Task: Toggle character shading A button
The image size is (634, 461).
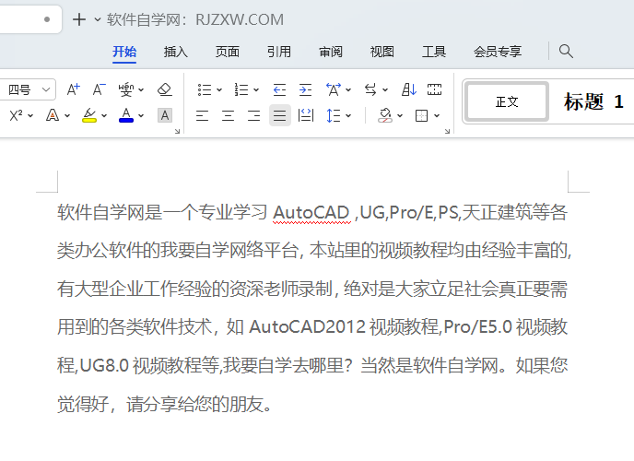Action: 165,115
